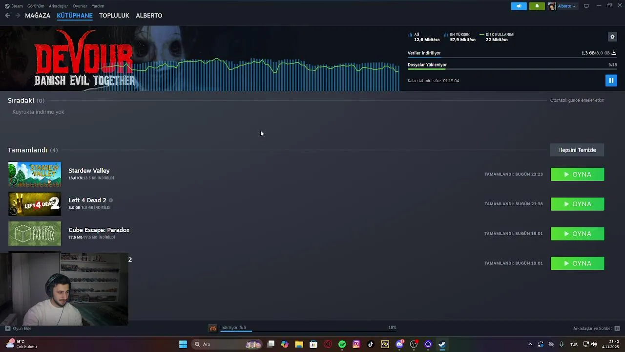This screenshot has width=625, height=352.
Task: Open Cube Escape: Paradox thumbnail
Action: coord(35,234)
